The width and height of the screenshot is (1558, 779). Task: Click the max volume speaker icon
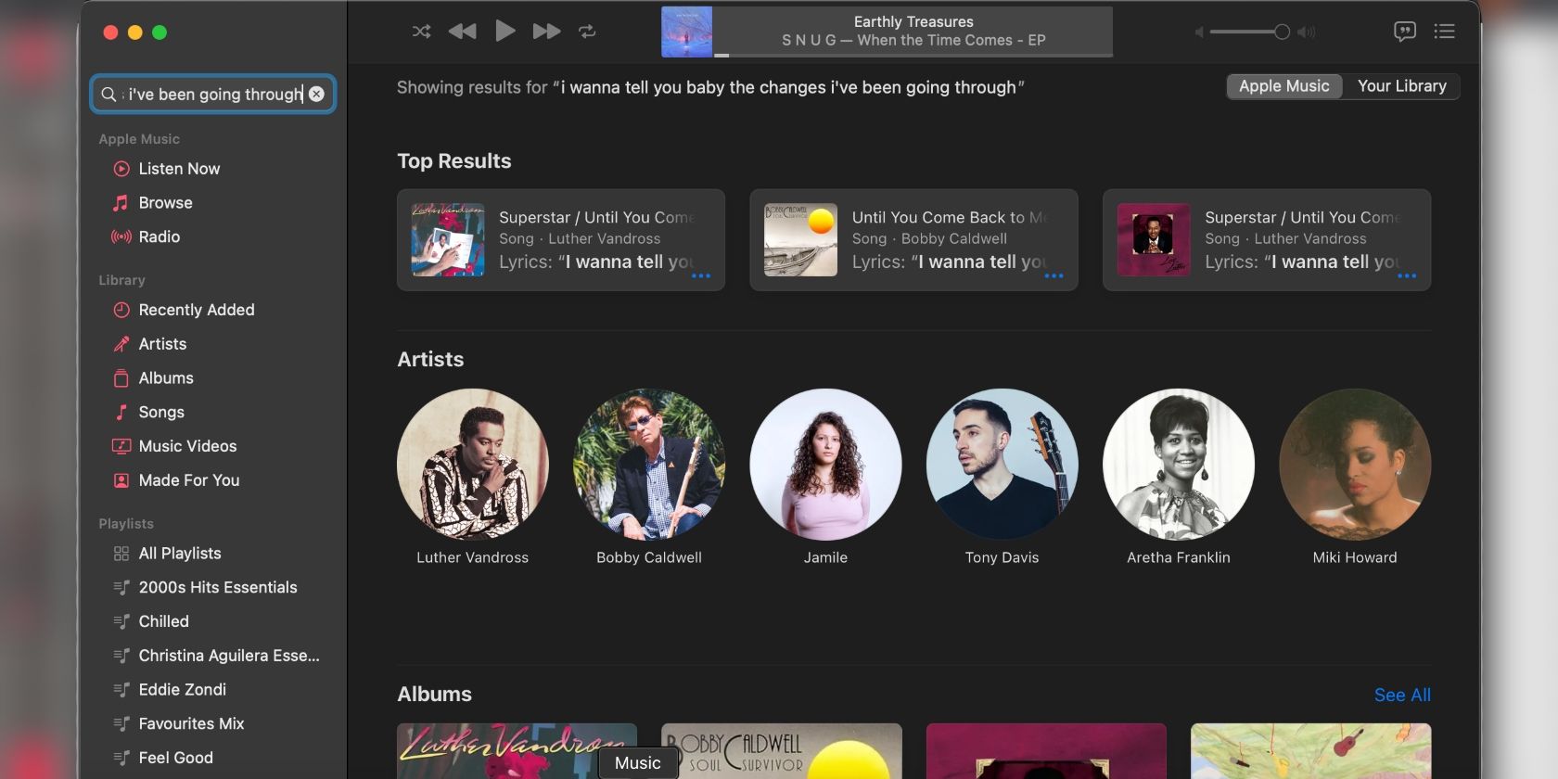[x=1307, y=32]
